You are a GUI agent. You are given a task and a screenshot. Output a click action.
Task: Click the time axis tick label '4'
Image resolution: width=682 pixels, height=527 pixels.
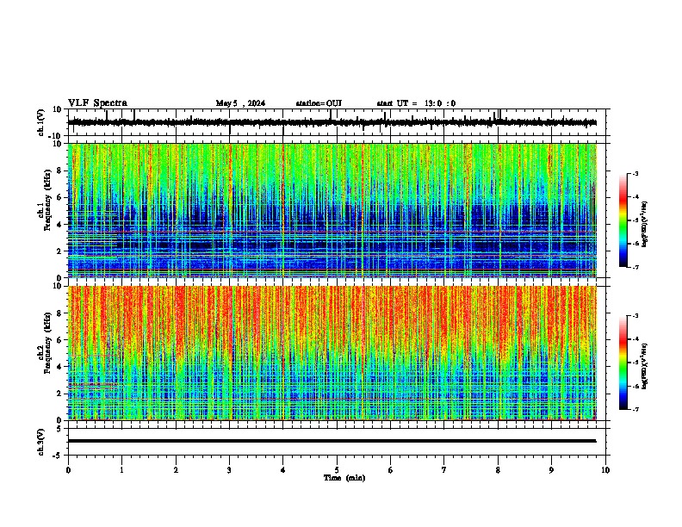[x=283, y=470]
